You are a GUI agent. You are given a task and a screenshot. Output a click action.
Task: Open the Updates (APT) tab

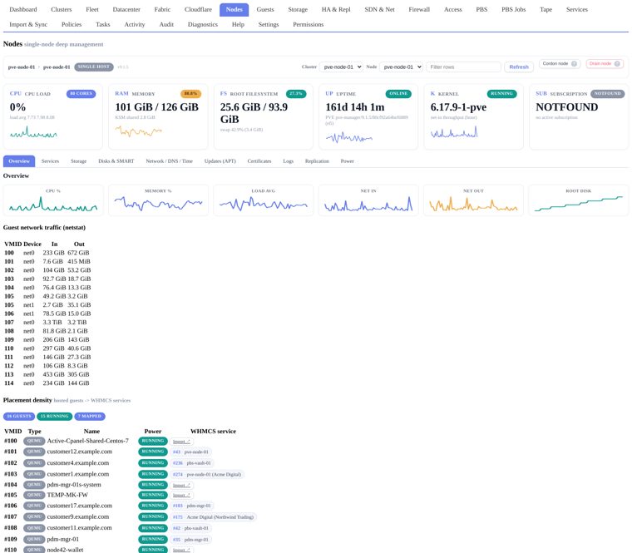[220, 160]
